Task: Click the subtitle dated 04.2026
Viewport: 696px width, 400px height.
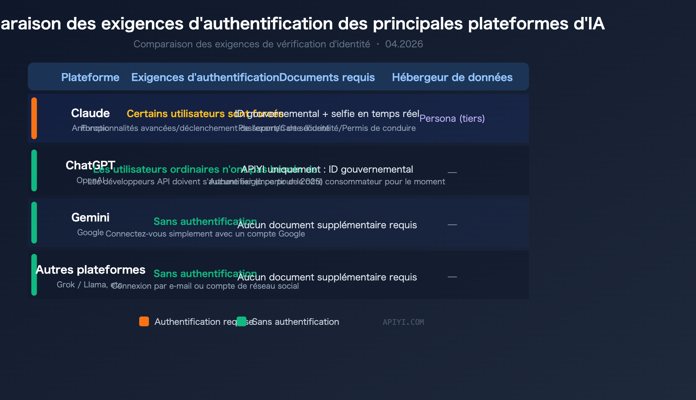Action: point(278,44)
